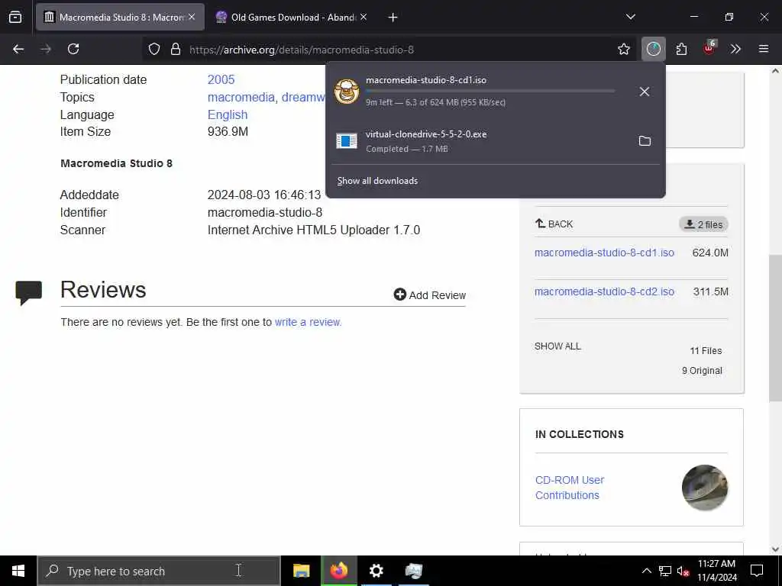Go back to previous page
The width and height of the screenshot is (782, 586).
pos(18,49)
